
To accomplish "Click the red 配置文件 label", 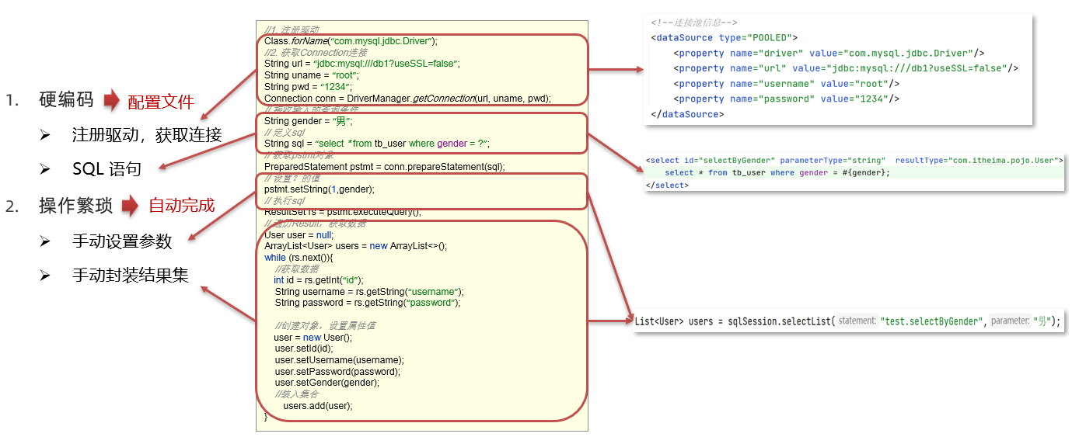I will 161,102.
